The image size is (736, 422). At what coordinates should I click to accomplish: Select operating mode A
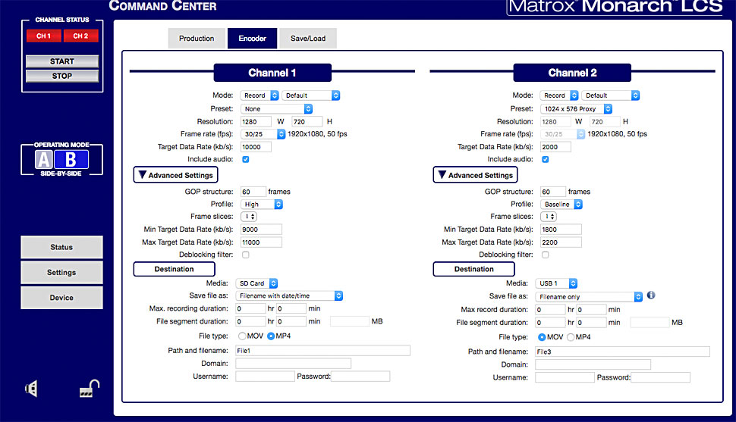(x=44, y=159)
